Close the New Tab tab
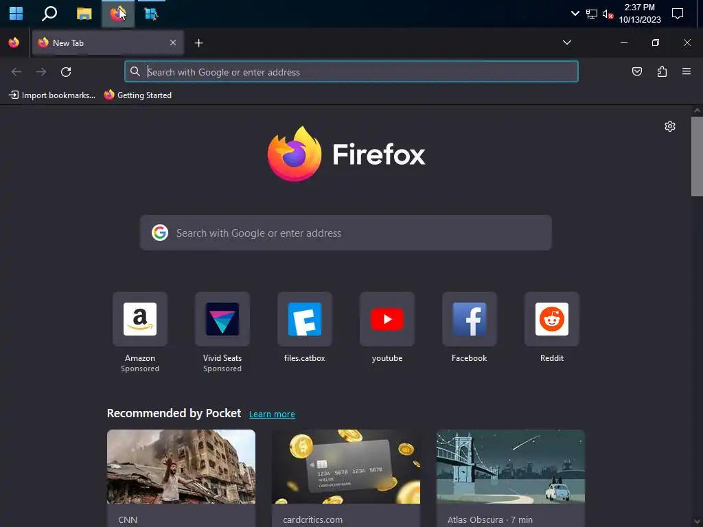This screenshot has height=527, width=703. coord(173,43)
